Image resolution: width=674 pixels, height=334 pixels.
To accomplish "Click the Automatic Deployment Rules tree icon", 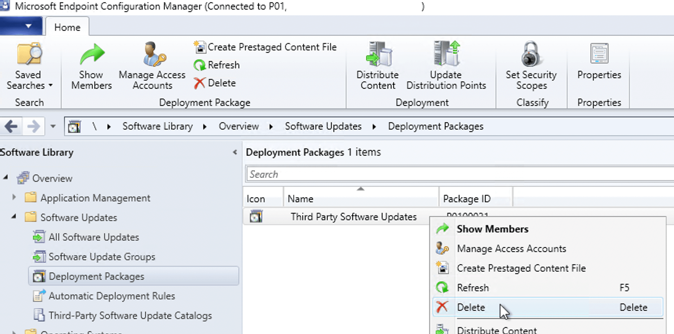I will tap(39, 296).
